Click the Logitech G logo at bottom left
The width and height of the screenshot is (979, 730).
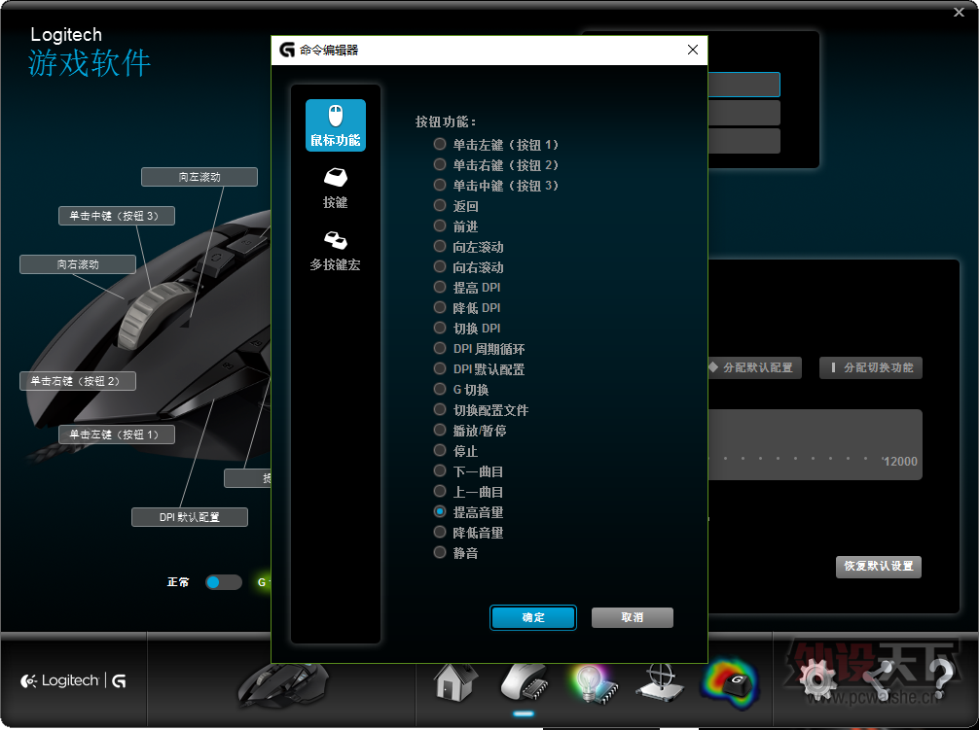coord(73,680)
